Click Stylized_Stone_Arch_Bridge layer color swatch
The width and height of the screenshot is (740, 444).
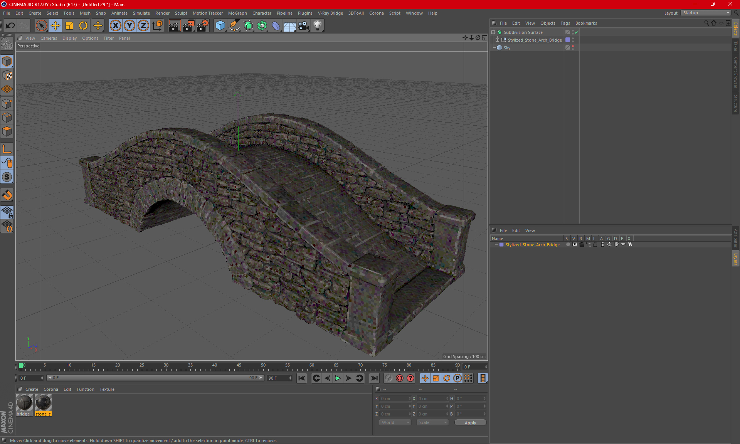501,245
